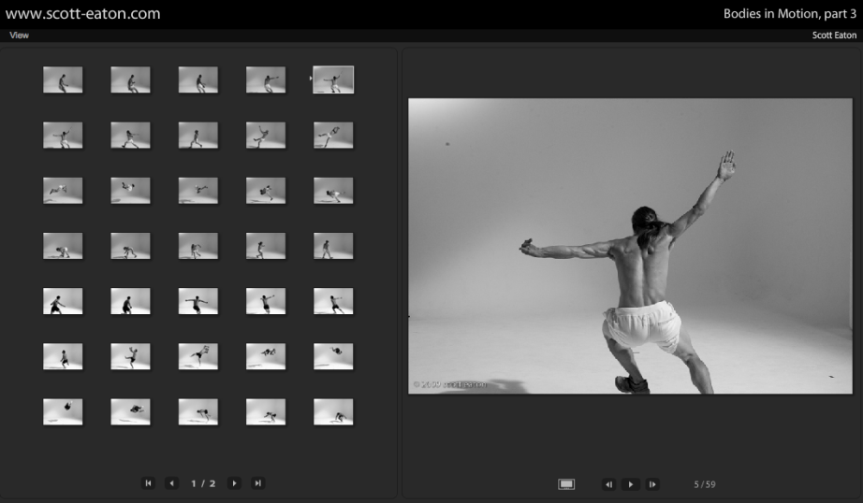Image resolution: width=863 pixels, height=503 pixels.
Task: Select the first thumbnail in the grid
Action: coord(63,79)
